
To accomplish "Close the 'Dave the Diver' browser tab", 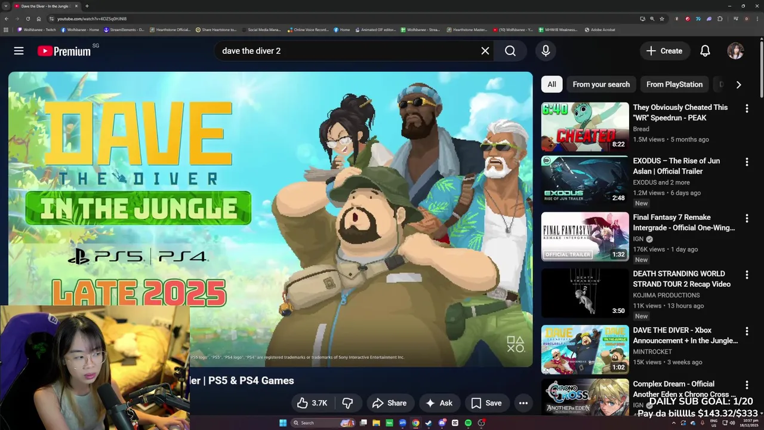I will (x=76, y=6).
